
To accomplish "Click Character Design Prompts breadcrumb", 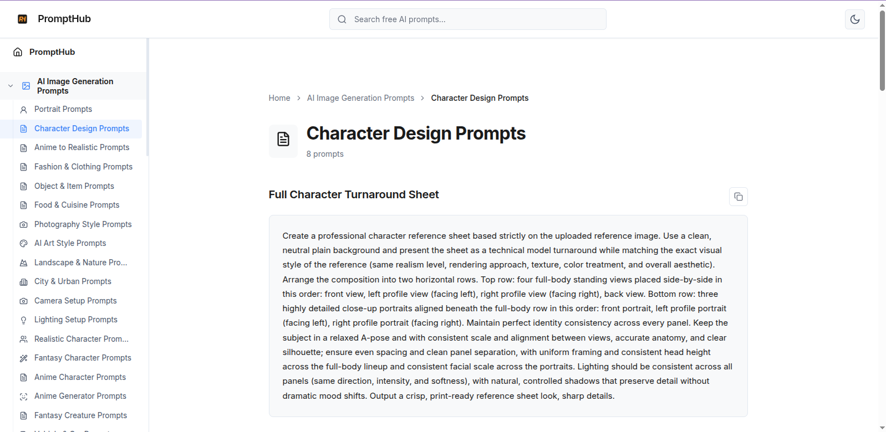I will point(480,98).
